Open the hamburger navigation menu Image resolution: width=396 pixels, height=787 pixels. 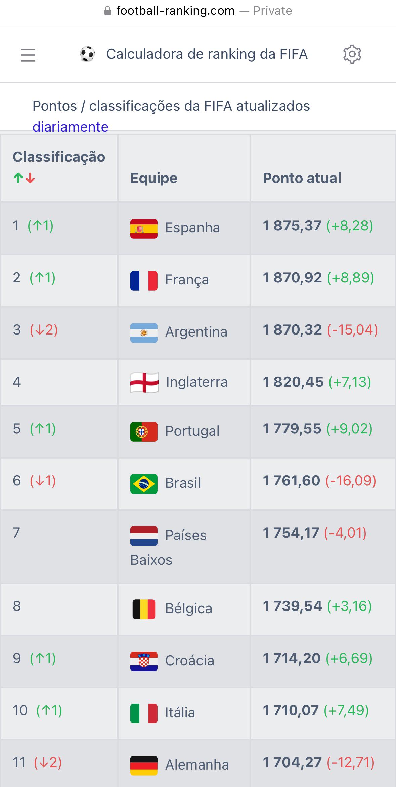click(x=28, y=55)
